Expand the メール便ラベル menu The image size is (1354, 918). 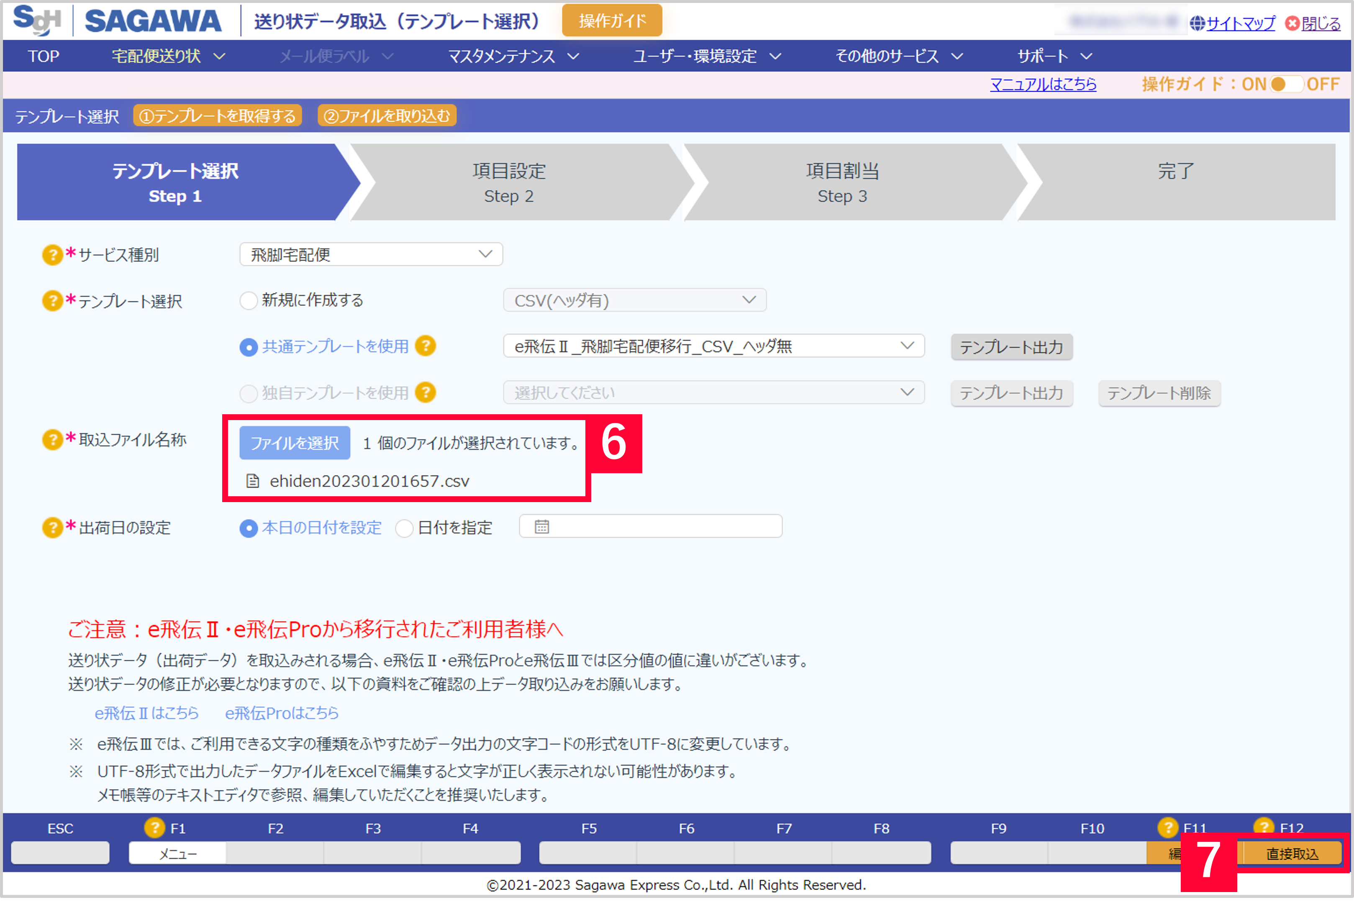[336, 56]
